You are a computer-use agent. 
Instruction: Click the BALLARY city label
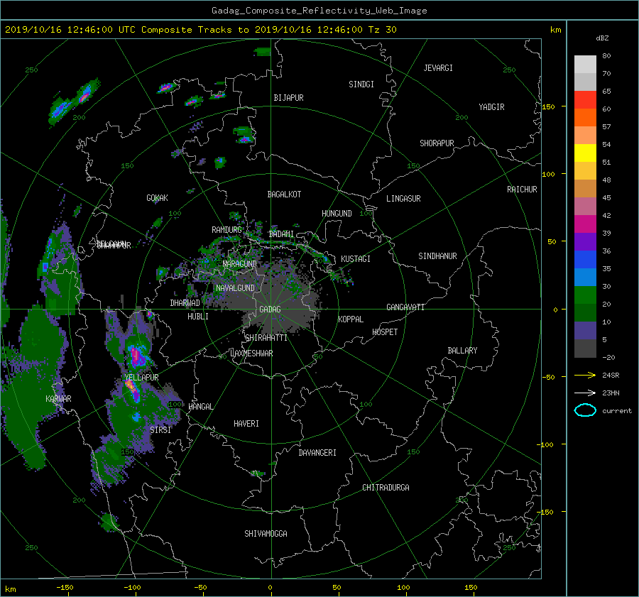click(462, 351)
